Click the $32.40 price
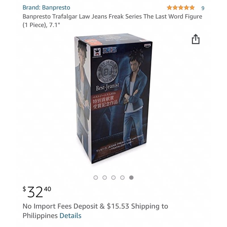Screen dimensions: 227x227 37,192
